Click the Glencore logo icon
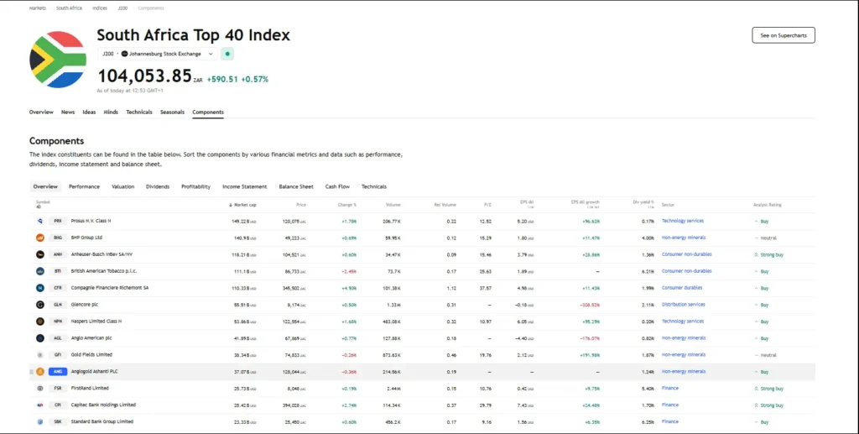859x434 pixels. click(x=40, y=305)
